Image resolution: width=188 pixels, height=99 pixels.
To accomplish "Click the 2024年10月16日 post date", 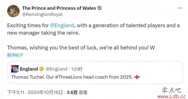I will (45, 93).
